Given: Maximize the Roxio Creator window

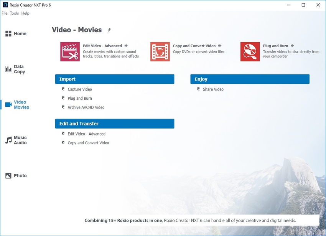Looking at the screenshot, I should (x=303, y=5).
